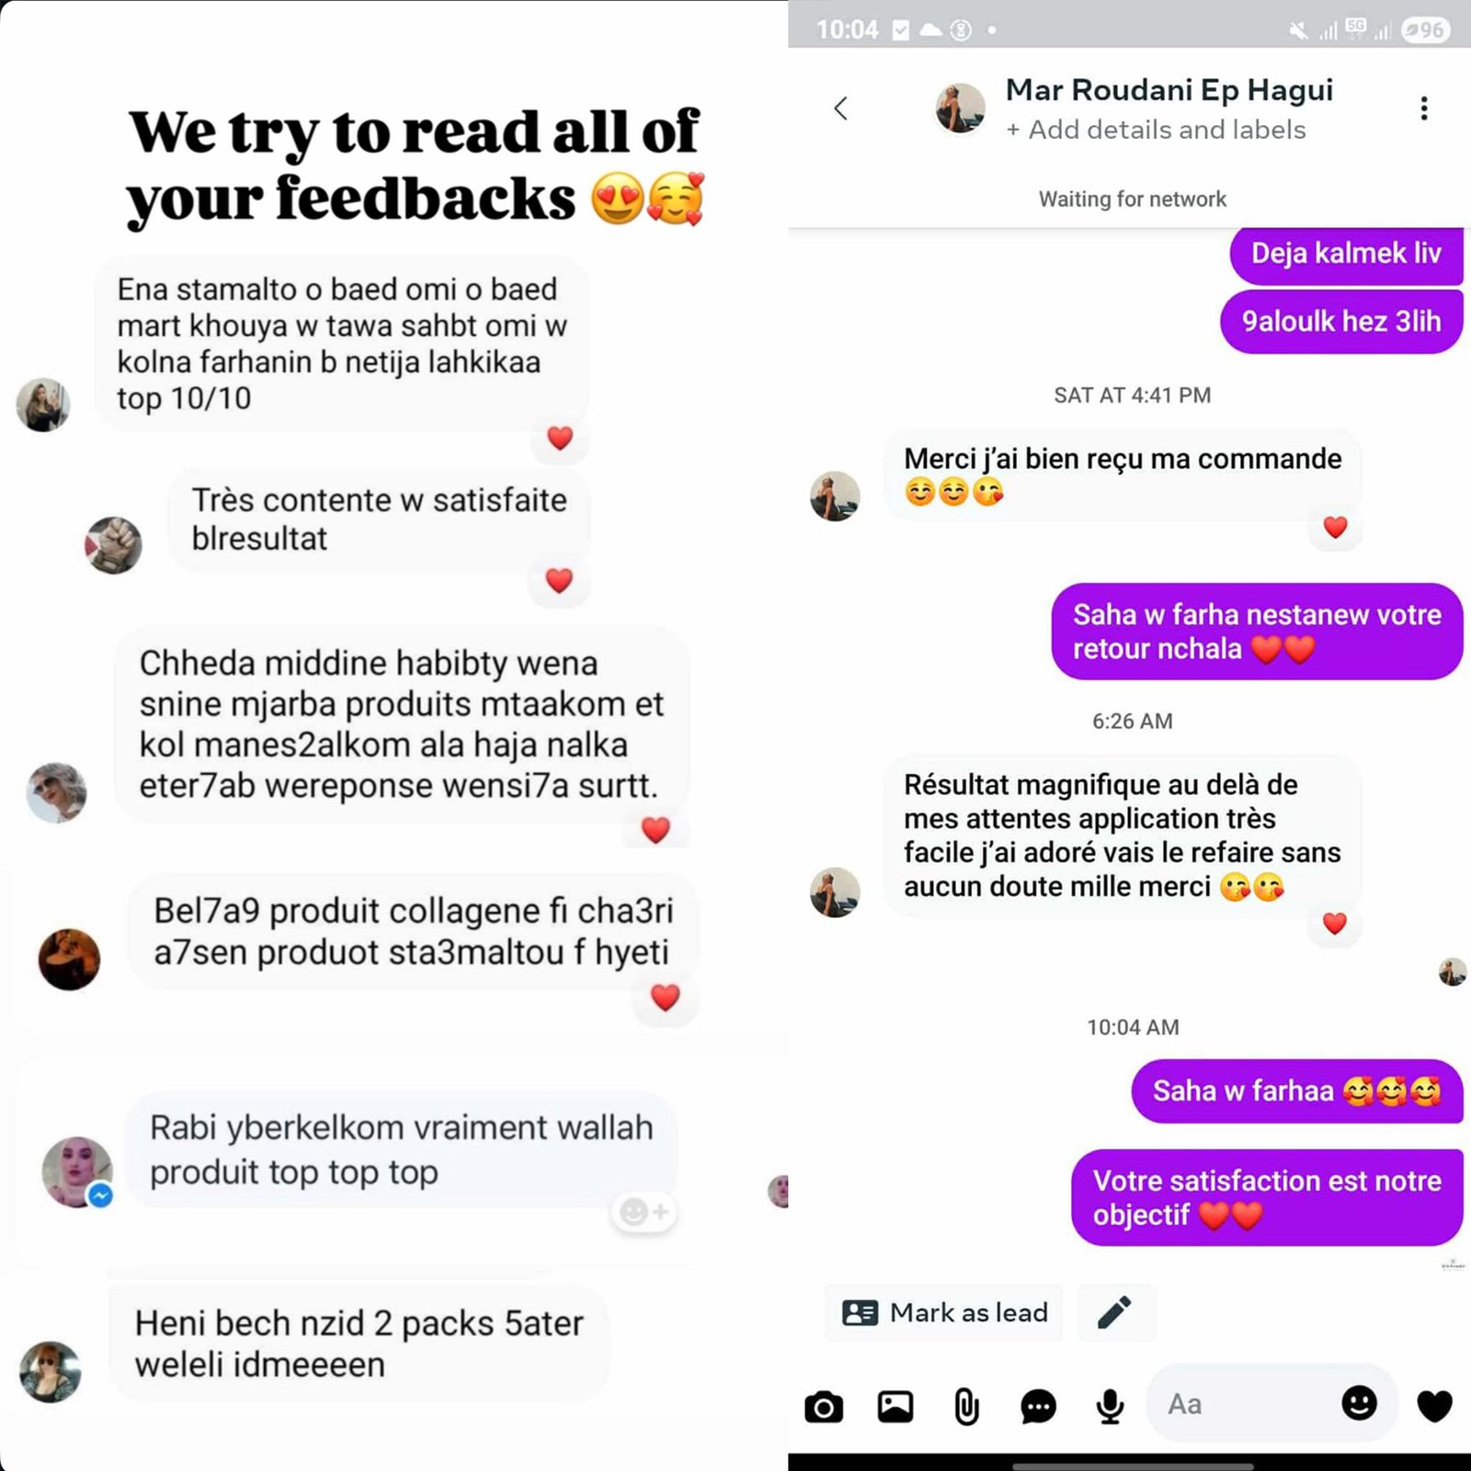Tap Add details and labels link

[x=1156, y=130]
